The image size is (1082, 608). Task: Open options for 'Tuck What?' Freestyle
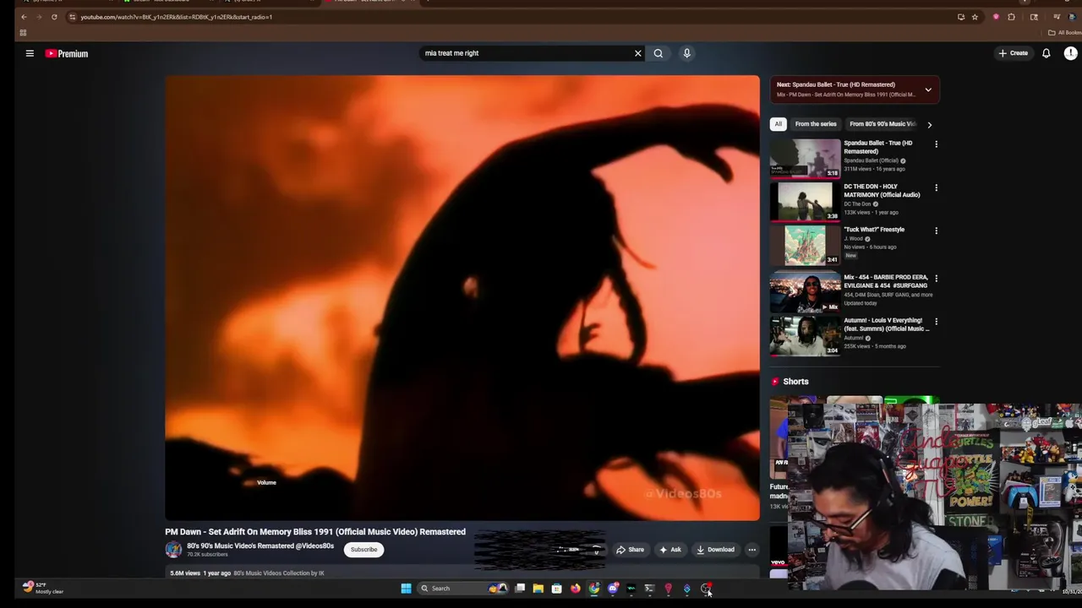pyautogui.click(x=936, y=231)
